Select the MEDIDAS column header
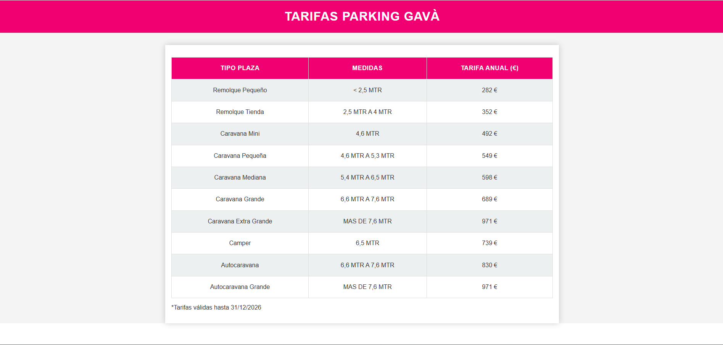 [x=367, y=68]
